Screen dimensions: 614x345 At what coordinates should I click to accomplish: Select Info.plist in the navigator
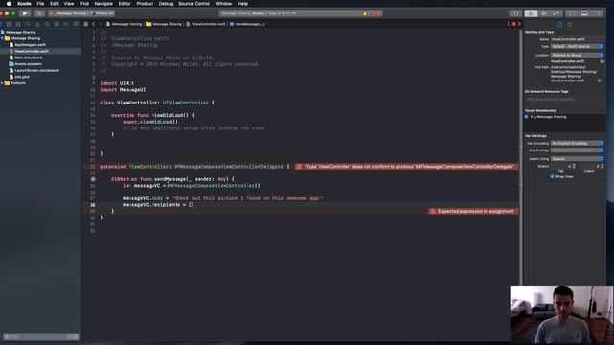(x=22, y=77)
